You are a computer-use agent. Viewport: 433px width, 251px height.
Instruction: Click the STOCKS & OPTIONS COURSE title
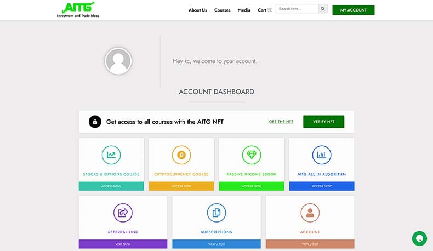coord(111,174)
